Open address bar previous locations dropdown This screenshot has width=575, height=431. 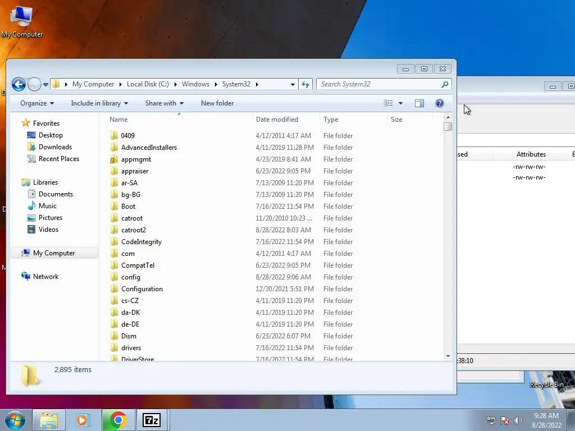tap(293, 84)
